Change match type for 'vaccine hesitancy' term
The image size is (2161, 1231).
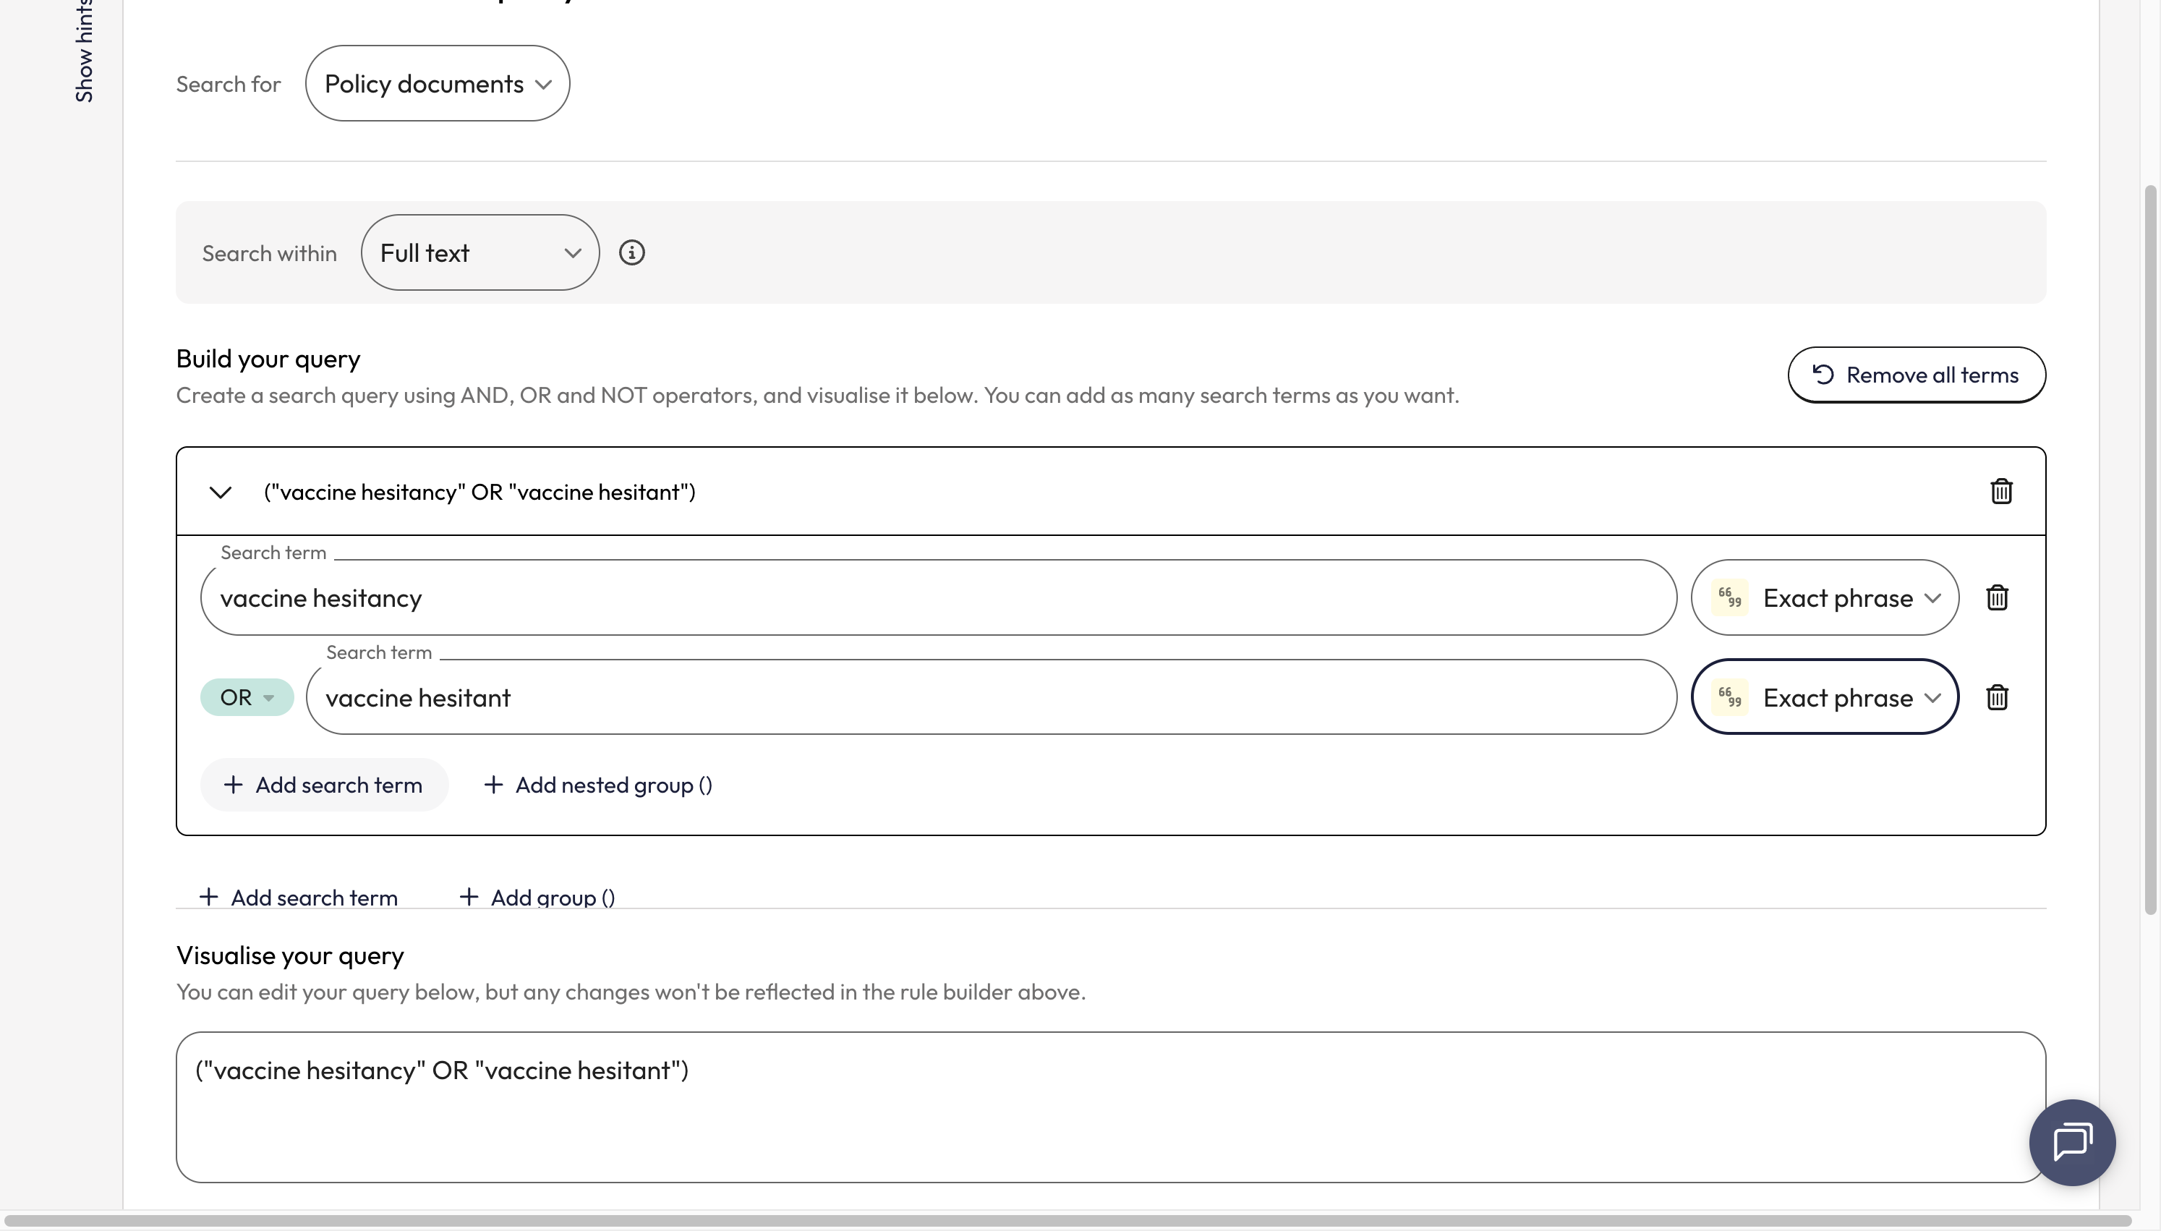coord(1825,597)
